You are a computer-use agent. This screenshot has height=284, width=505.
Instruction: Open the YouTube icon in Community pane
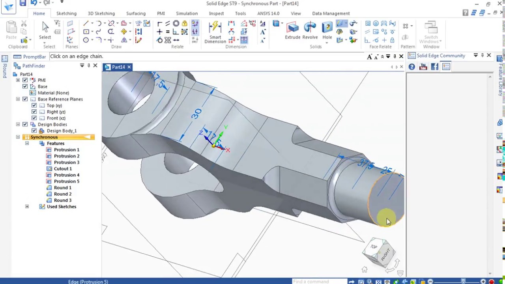point(423,67)
